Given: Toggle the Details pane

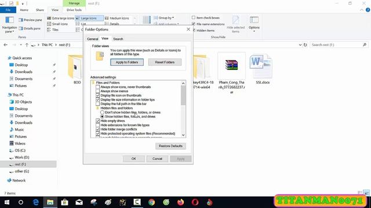Looking at the screenshot, I should tap(30, 28).
